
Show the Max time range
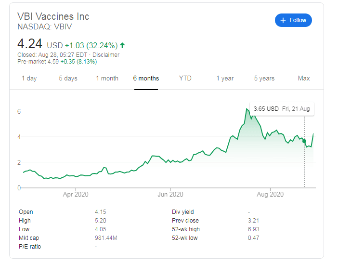point(304,79)
